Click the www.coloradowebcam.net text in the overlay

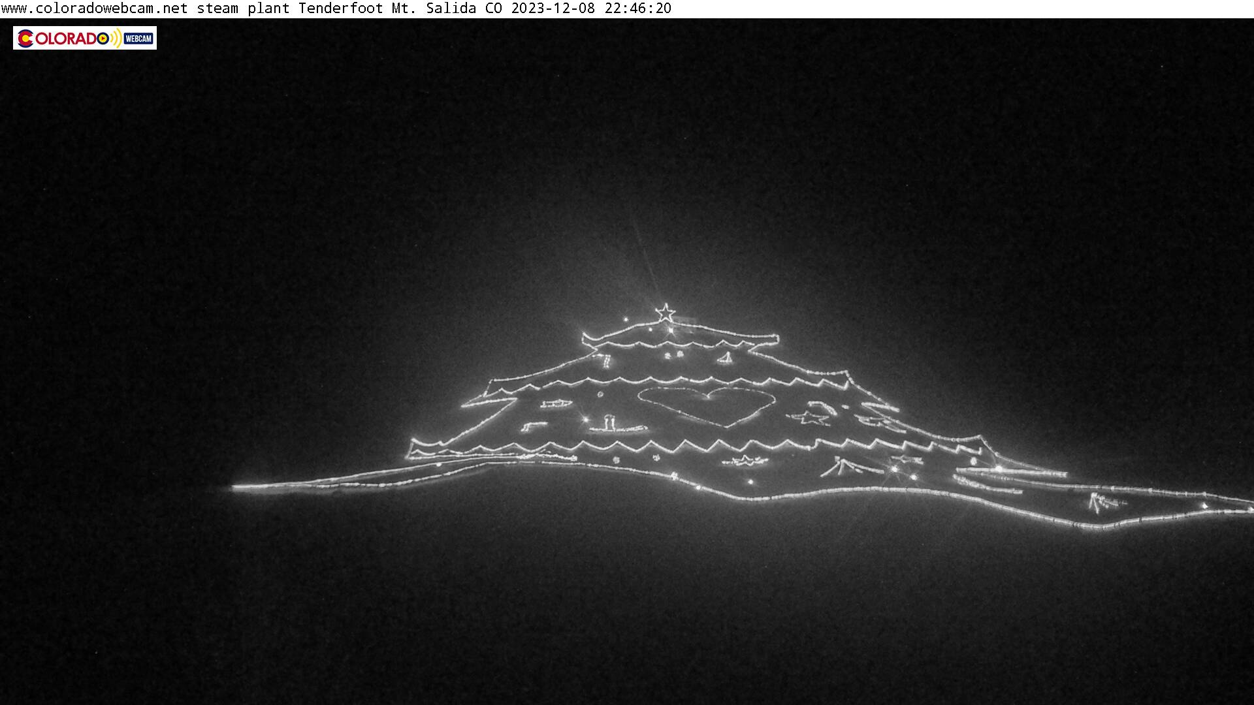pos(95,8)
